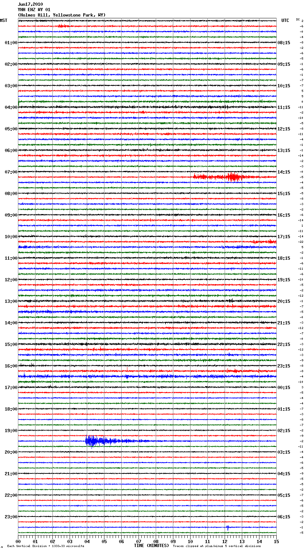Image resolution: width=305 pixels, height=551 pixels.
Task: Click the blue earthquake signal after 19:00
Action: (94, 441)
